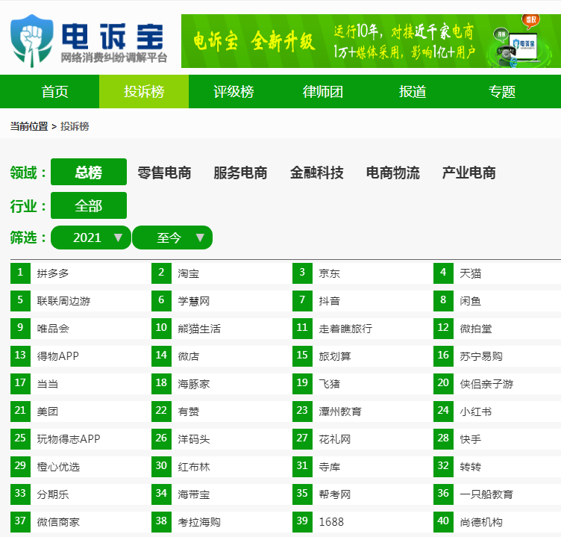Viewport: 561px width, 537px height.
Task: Open the 橙心优选 entry
Action: pos(58,467)
